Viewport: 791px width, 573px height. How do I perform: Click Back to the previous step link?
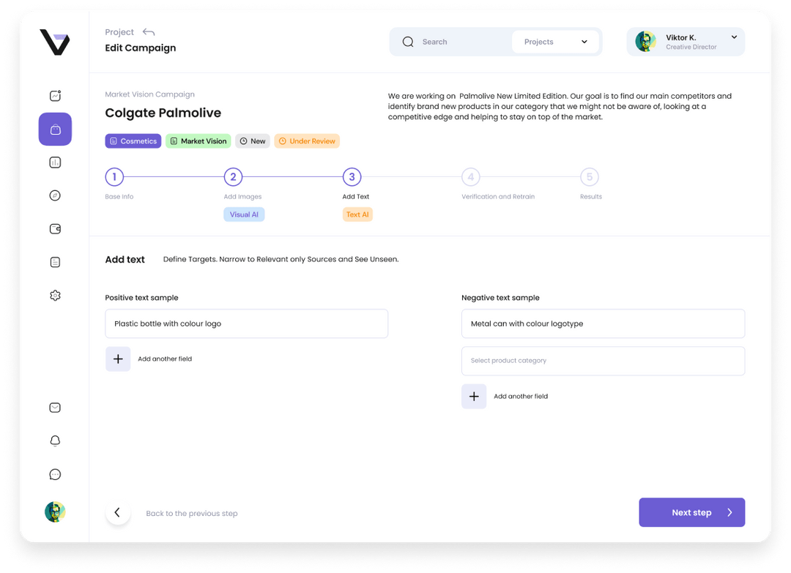point(192,514)
